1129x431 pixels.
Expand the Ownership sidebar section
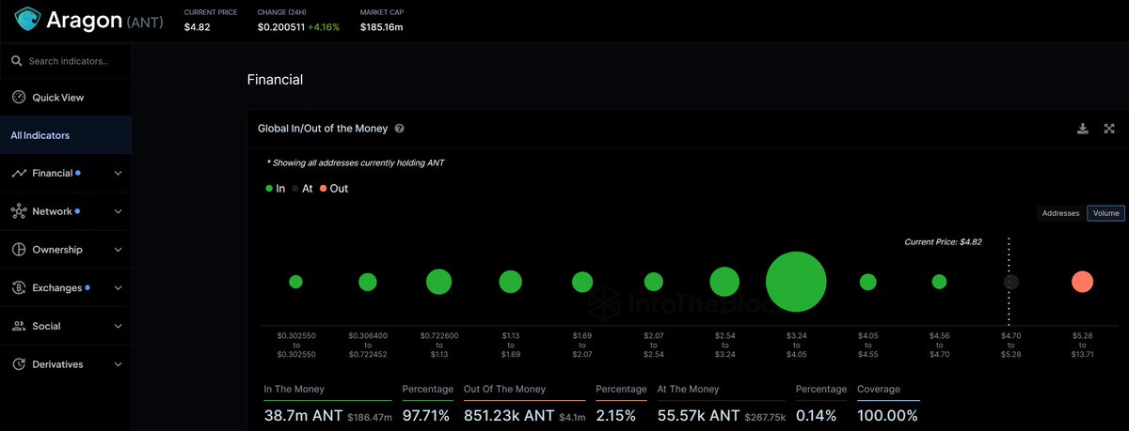click(118, 250)
